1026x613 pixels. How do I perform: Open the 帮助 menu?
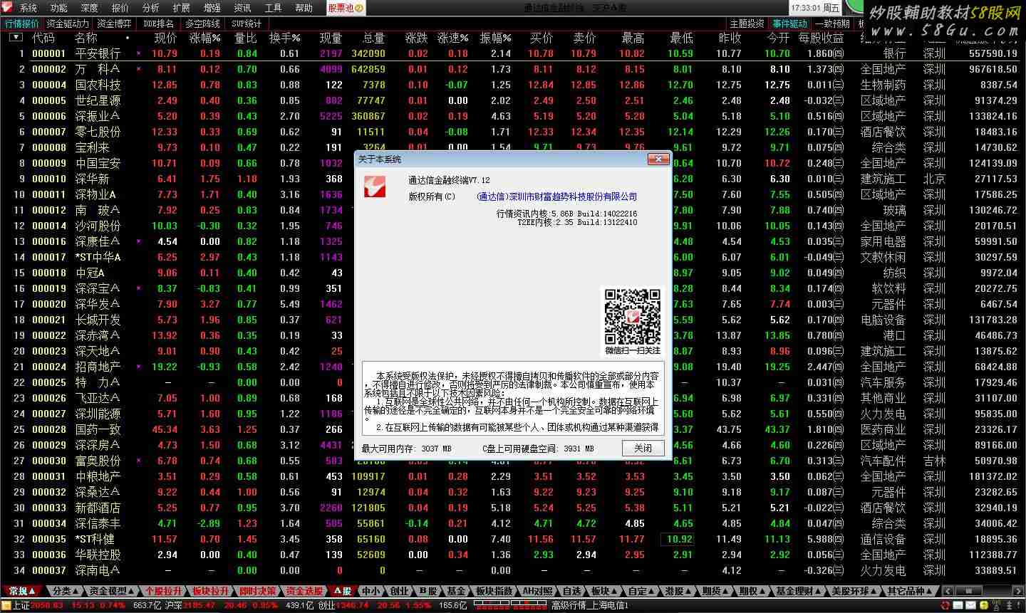click(x=304, y=8)
